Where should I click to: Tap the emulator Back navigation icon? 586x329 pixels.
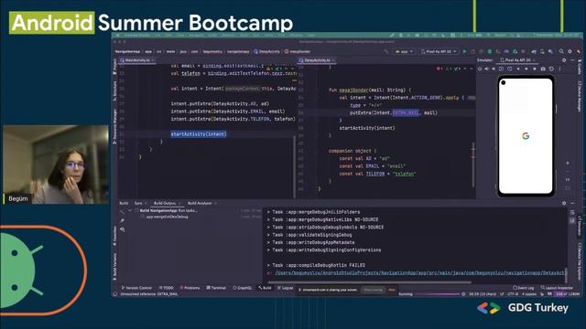518,69
